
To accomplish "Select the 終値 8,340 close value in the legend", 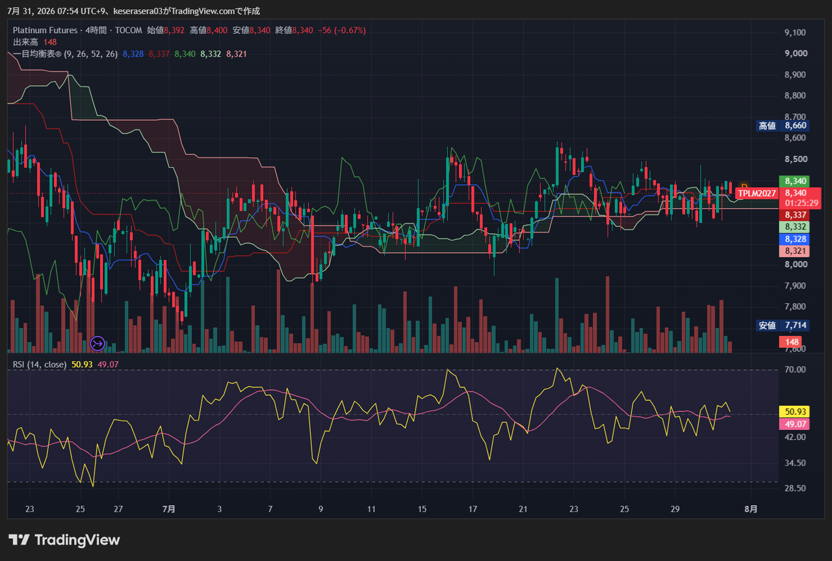I will click(x=294, y=30).
